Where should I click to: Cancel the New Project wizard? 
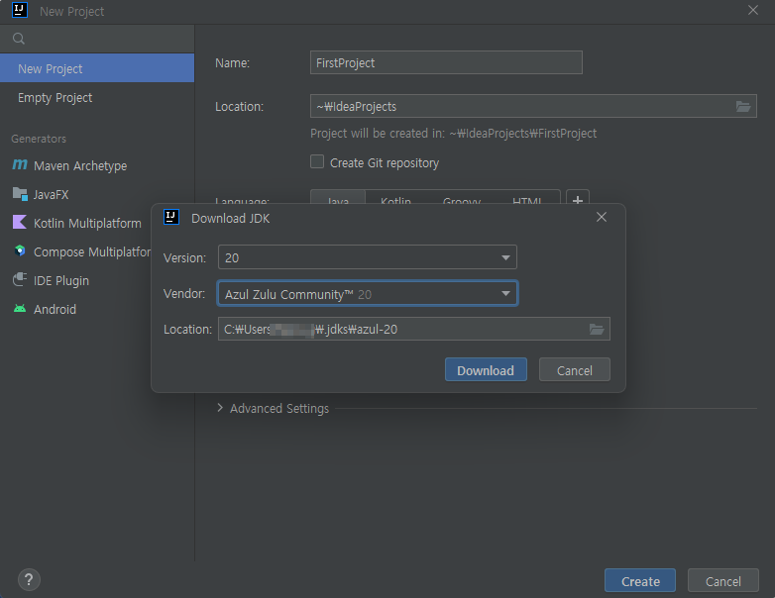(723, 581)
